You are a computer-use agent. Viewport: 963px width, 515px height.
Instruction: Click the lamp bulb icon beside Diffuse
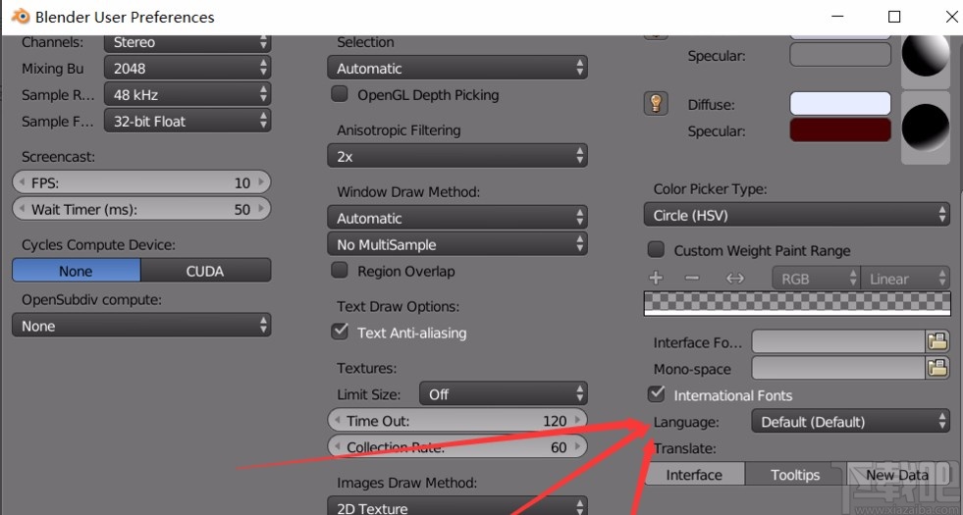(656, 104)
